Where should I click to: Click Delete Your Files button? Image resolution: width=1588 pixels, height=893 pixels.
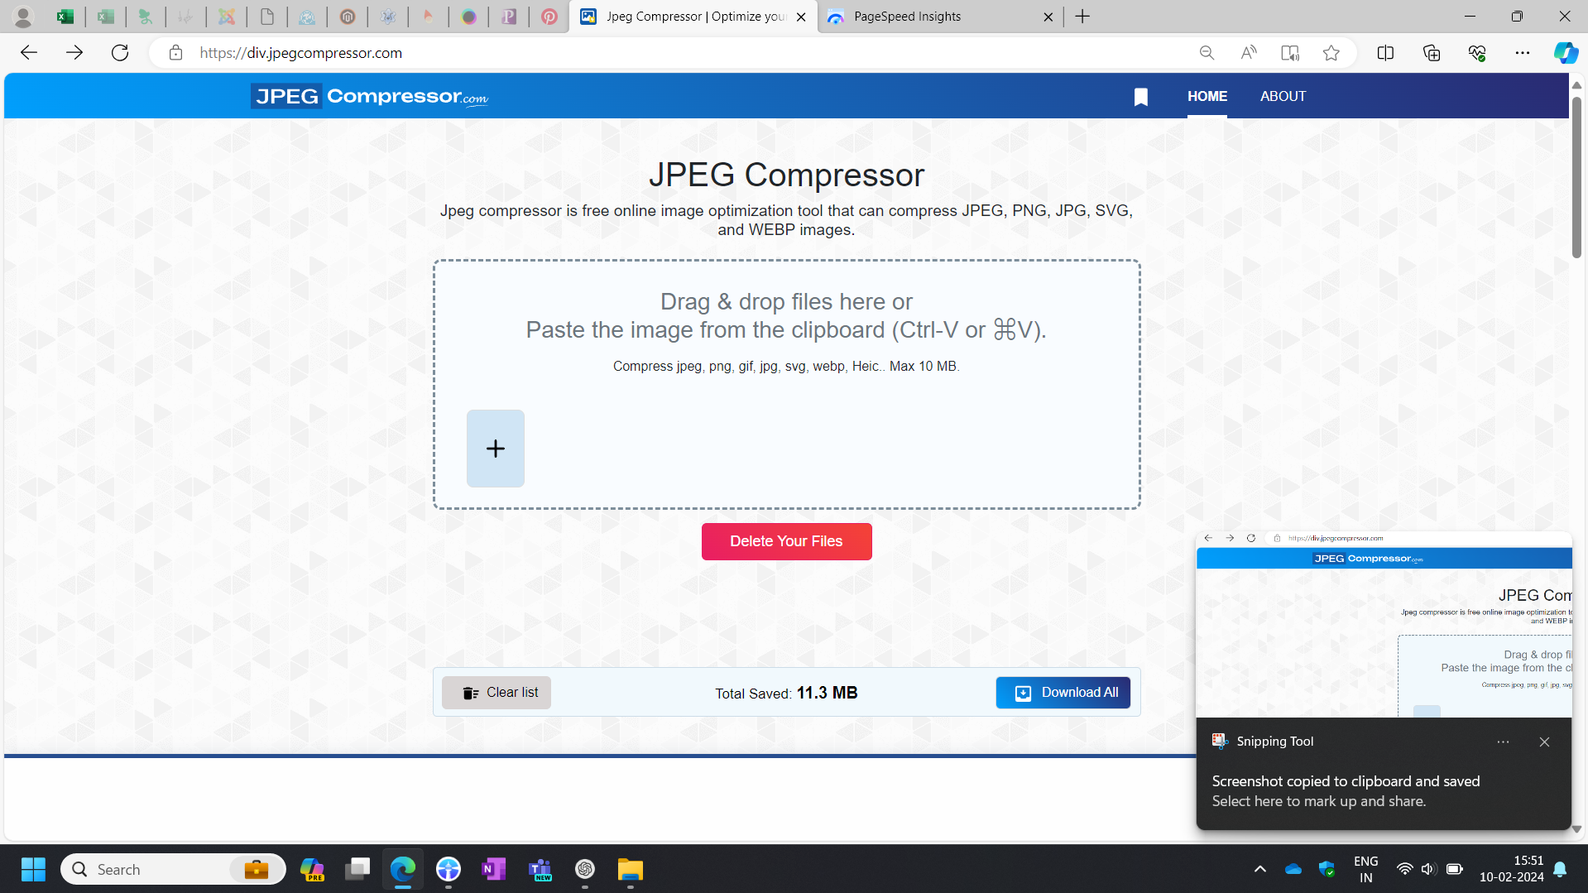coord(787,541)
